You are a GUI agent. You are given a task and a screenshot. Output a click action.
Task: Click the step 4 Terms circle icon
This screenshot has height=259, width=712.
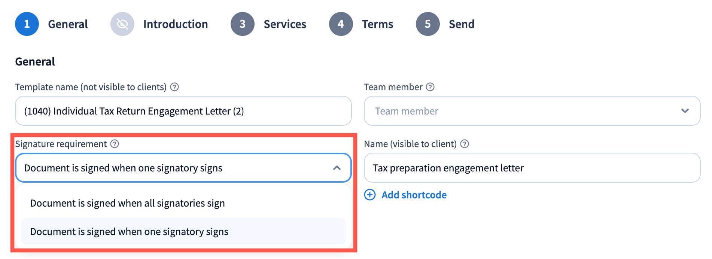[x=341, y=24]
